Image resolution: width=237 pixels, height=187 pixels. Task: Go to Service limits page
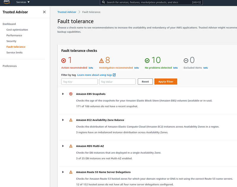[x=14, y=53]
